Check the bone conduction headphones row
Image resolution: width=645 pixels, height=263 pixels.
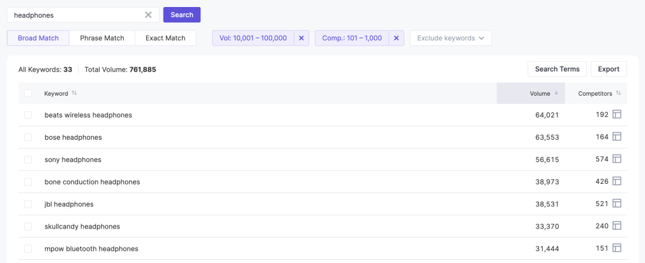[x=28, y=182]
